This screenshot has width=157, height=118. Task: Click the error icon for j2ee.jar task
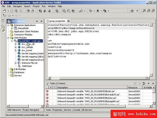tap(47, 98)
